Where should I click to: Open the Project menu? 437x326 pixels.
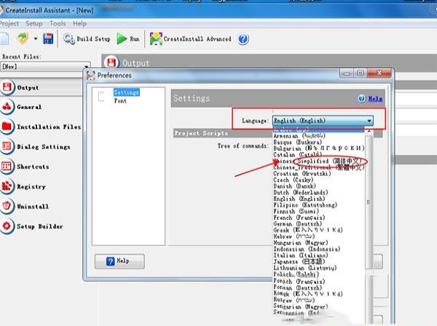tap(9, 24)
